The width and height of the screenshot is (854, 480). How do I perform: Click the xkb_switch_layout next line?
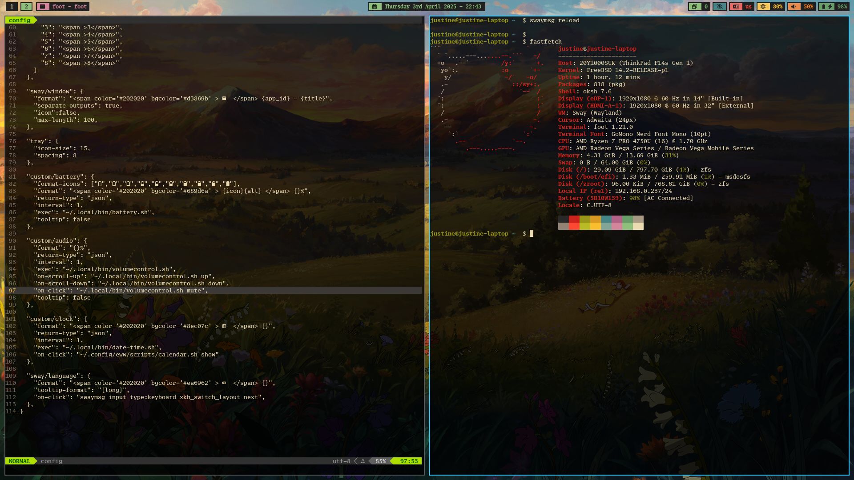[149, 397]
